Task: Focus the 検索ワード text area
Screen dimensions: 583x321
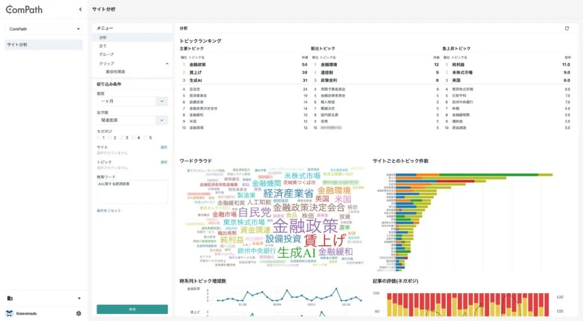Action: tap(132, 192)
